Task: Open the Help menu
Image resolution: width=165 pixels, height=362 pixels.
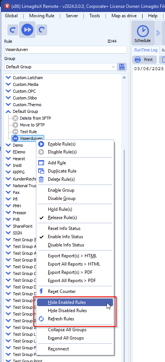Action: (x=153, y=16)
